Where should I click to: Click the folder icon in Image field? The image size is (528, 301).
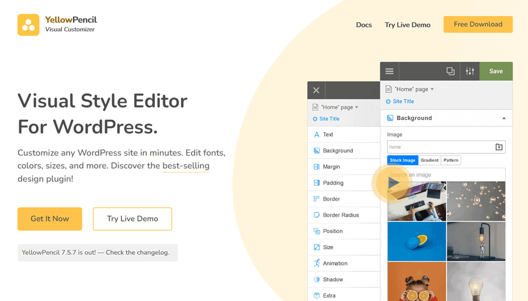(499, 147)
